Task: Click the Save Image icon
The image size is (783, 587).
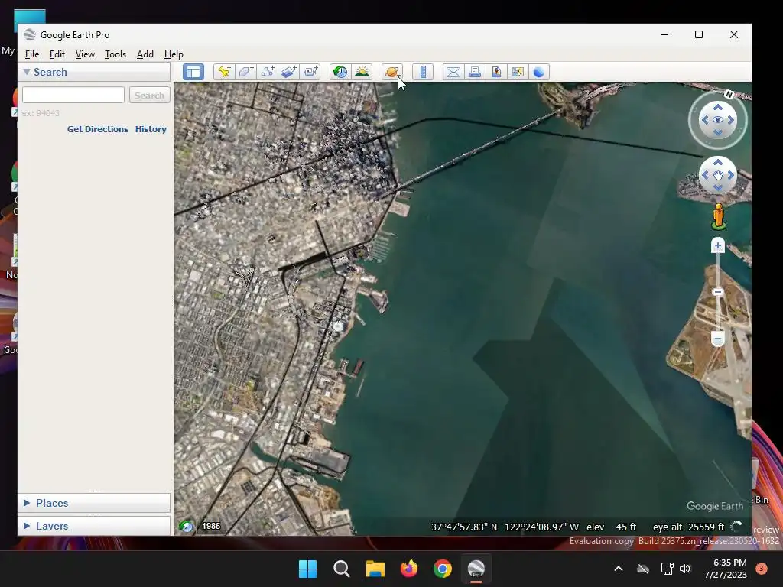Action: pos(496,72)
